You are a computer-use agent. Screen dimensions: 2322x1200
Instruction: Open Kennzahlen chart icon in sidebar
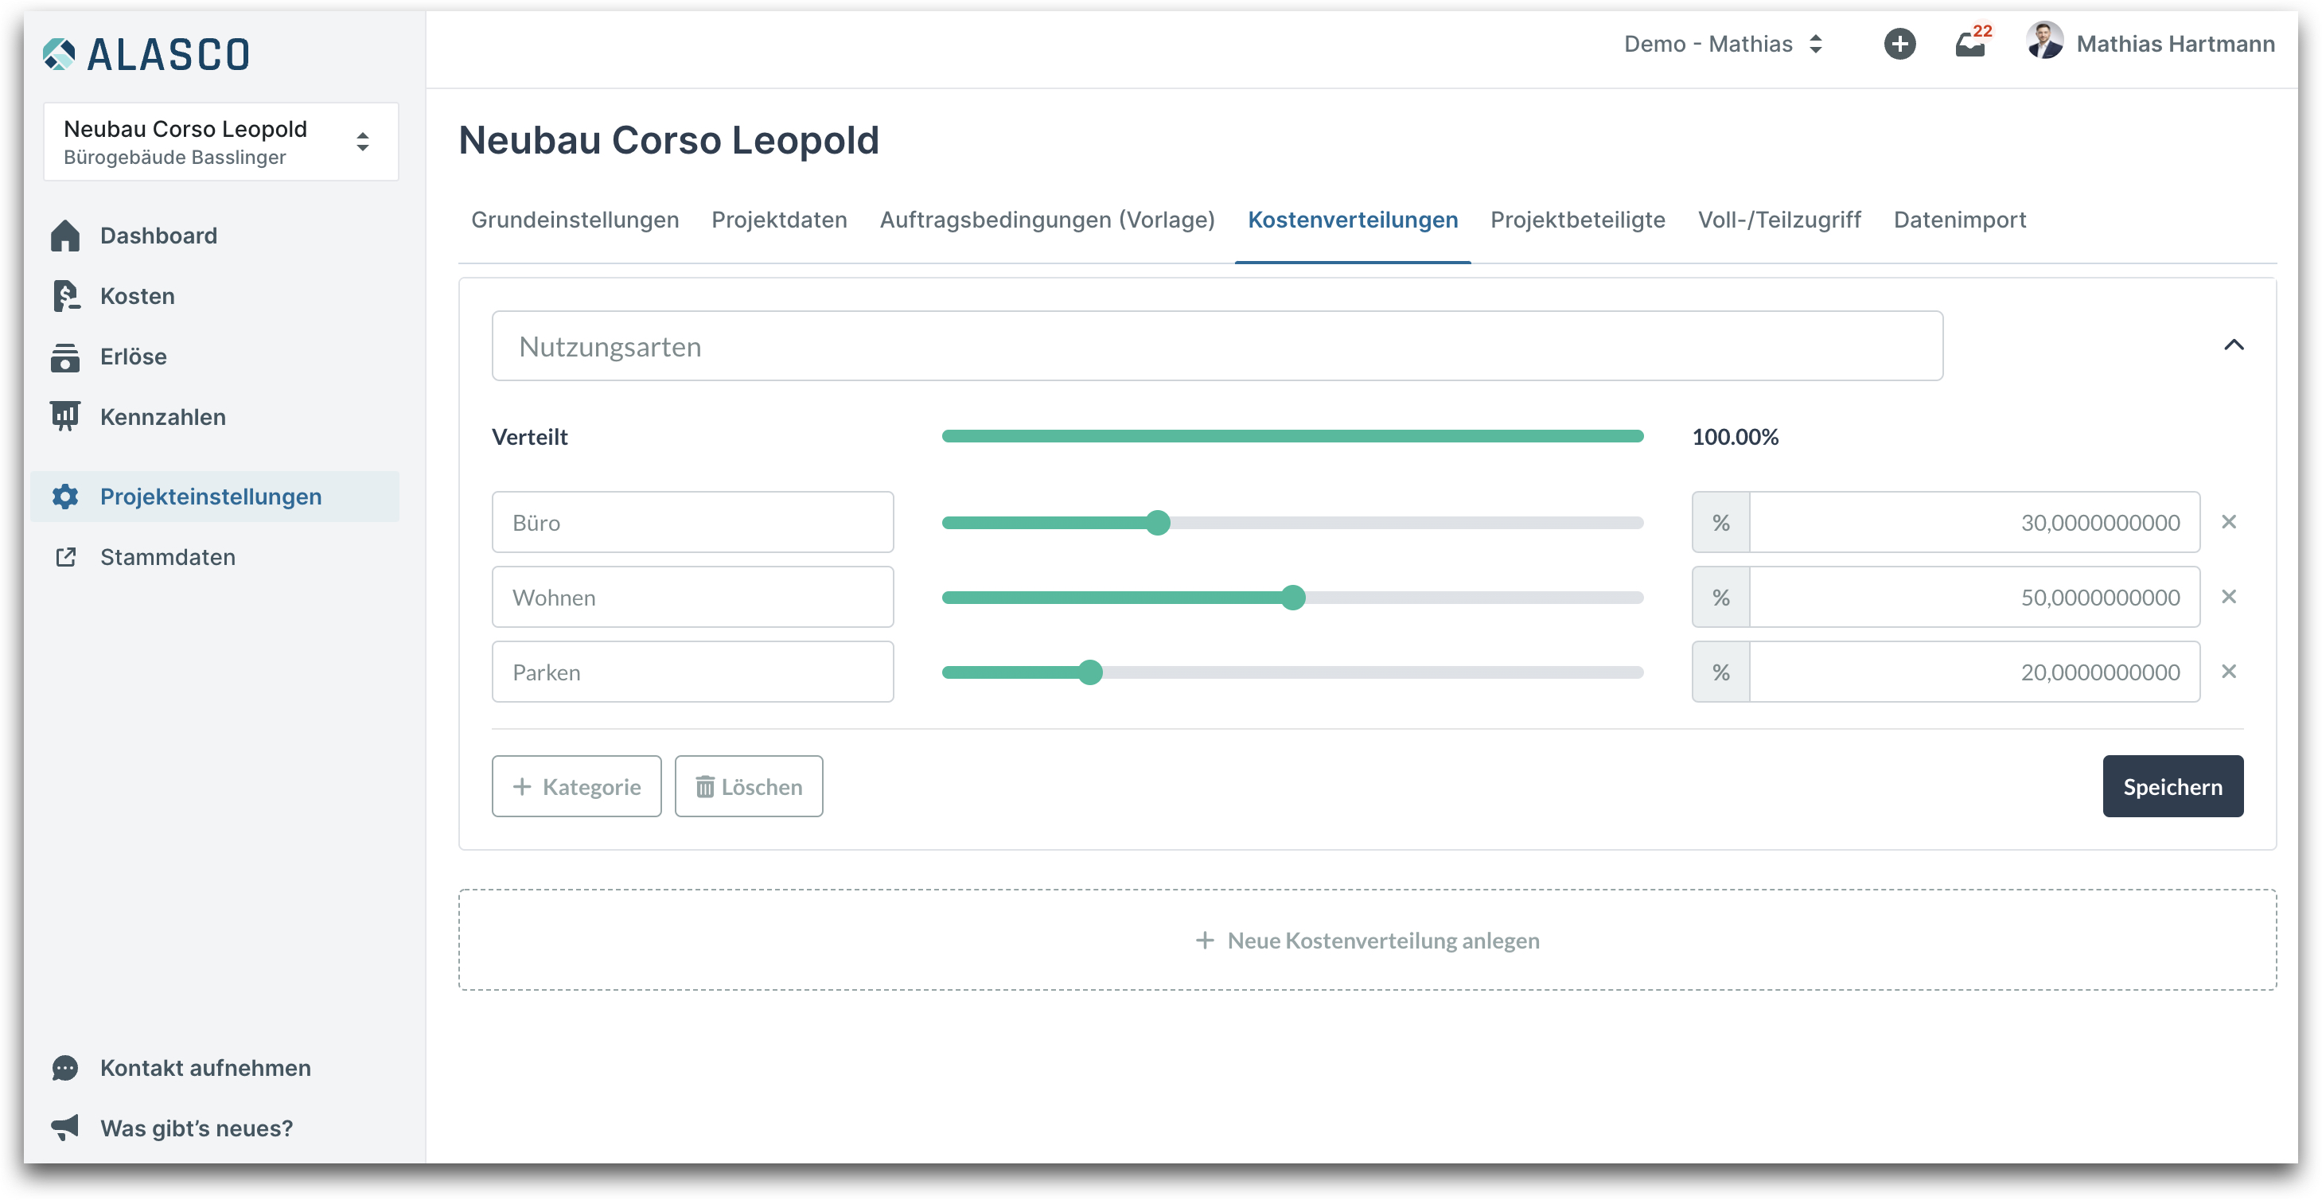coord(65,416)
